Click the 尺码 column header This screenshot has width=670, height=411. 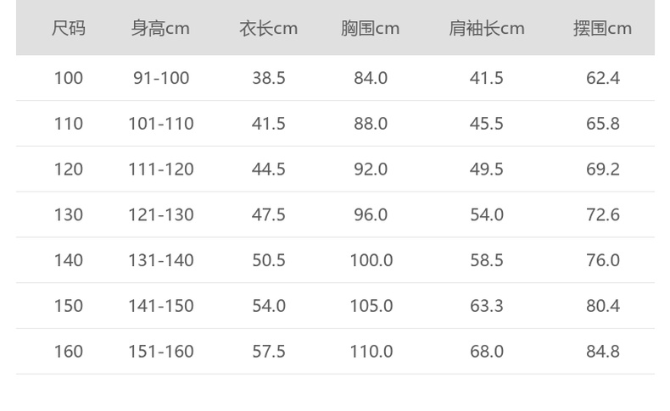click(x=69, y=29)
